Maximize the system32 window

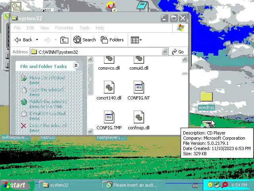[174, 18]
